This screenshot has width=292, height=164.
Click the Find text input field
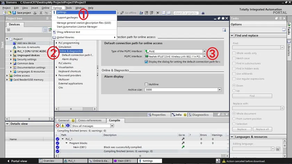[256, 48]
